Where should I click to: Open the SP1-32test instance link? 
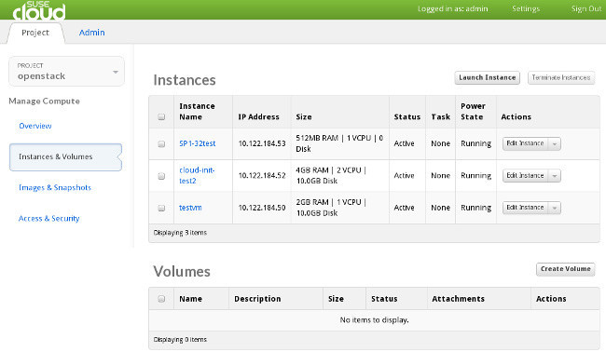click(197, 143)
